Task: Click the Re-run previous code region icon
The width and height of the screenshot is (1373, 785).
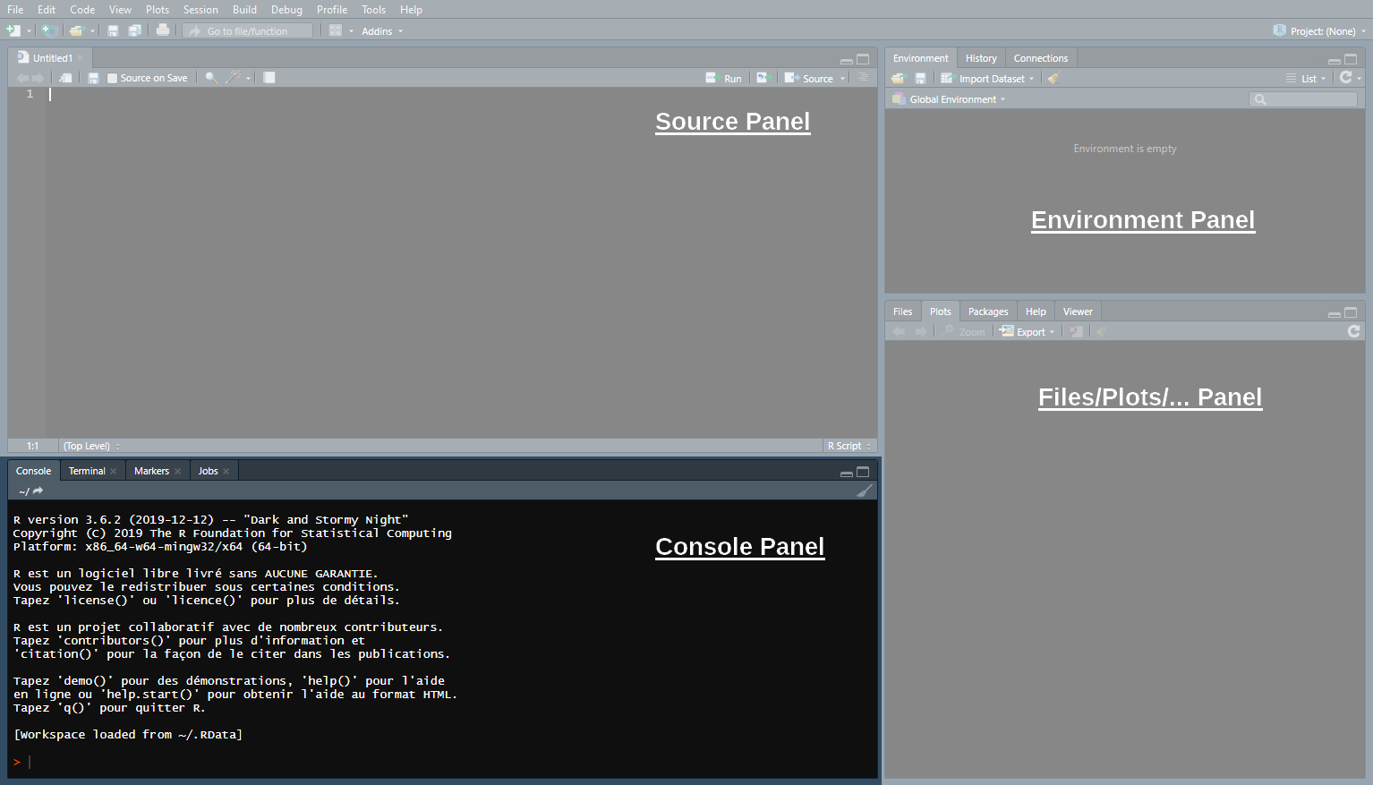Action: [x=763, y=78]
